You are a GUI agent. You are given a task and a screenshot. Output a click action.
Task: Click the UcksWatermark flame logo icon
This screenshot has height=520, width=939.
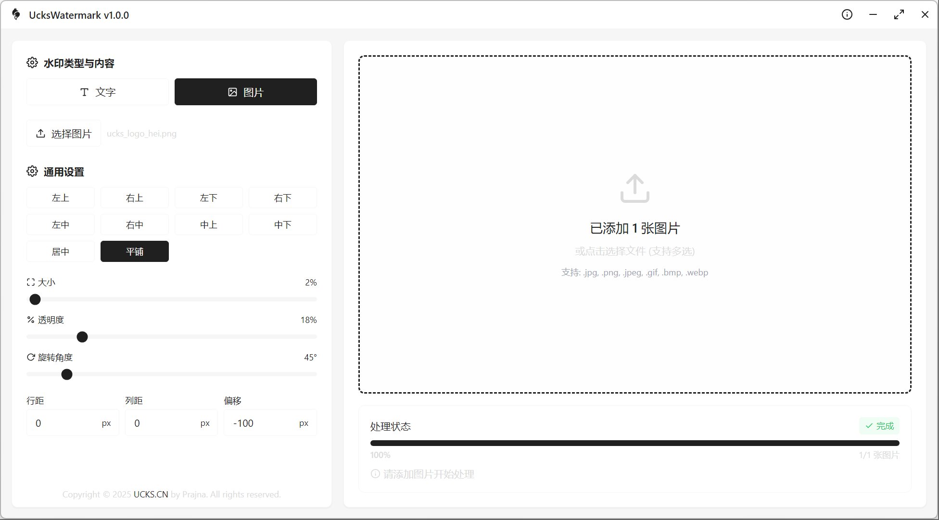tap(16, 14)
